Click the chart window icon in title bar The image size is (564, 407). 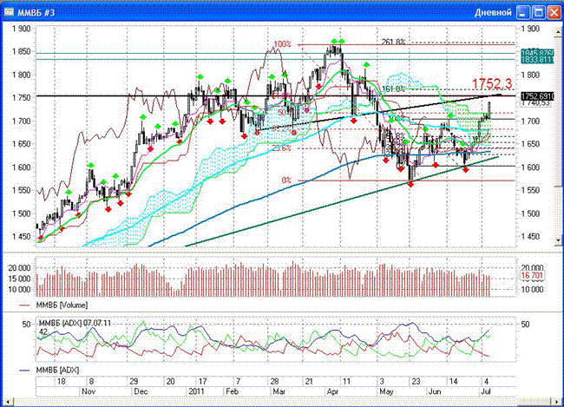[9, 12]
